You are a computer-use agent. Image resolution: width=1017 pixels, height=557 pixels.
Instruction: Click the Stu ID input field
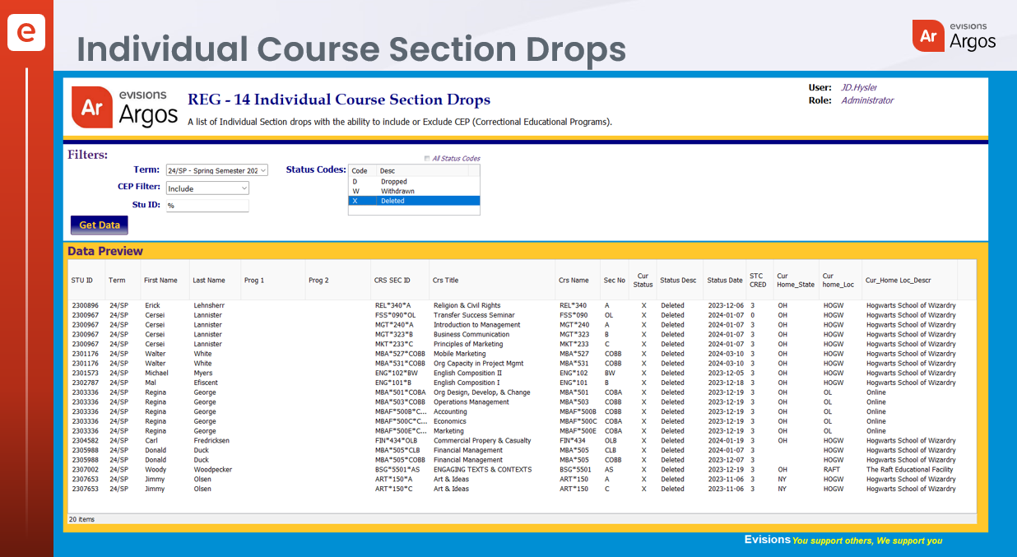pyautogui.click(x=207, y=206)
